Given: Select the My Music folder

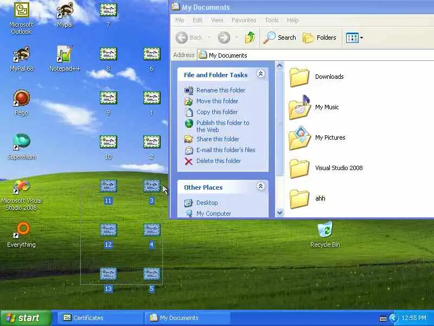Looking at the screenshot, I should pyautogui.click(x=314, y=107).
